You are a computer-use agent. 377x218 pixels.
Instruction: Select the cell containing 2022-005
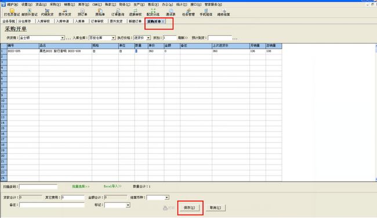click(x=23, y=51)
